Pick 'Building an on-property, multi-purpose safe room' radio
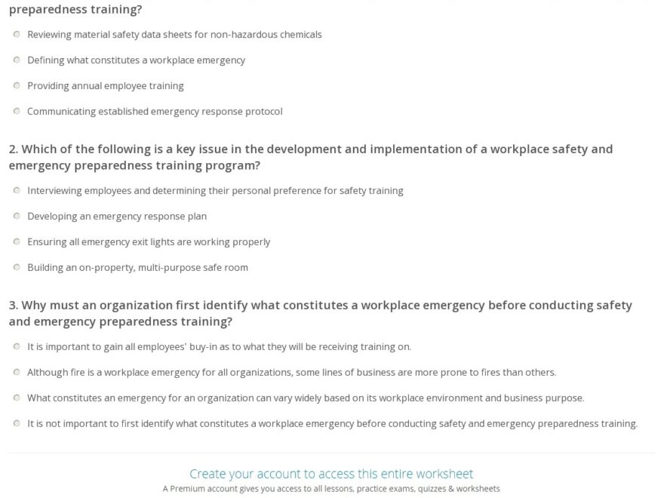The height and width of the screenshot is (498, 664). coord(17,268)
